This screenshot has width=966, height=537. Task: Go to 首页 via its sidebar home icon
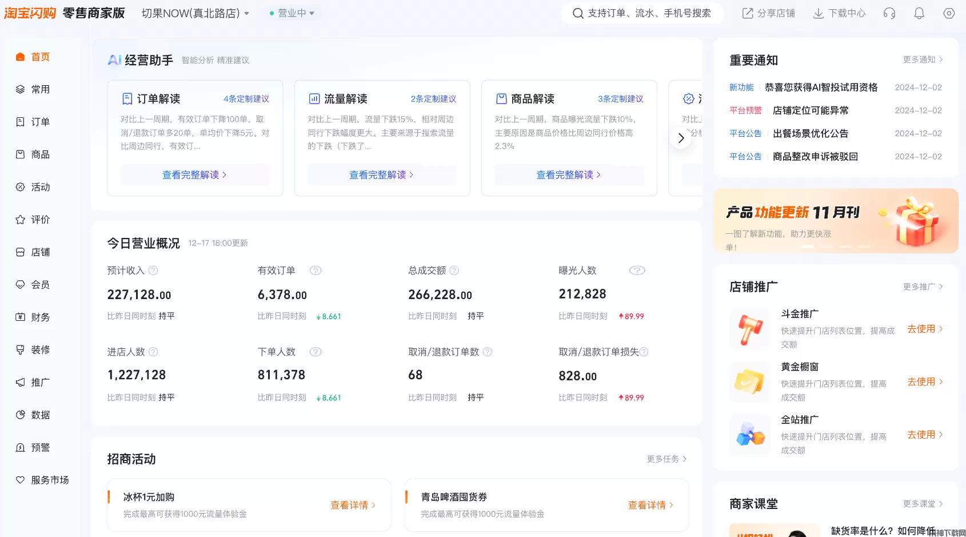tap(20, 57)
